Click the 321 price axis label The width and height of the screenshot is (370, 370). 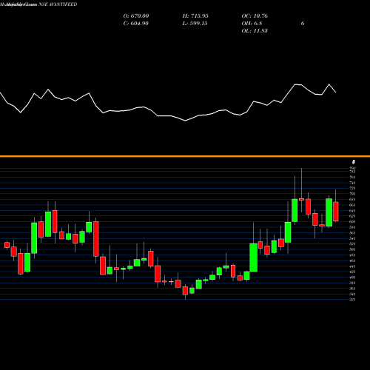pyautogui.click(x=352, y=300)
